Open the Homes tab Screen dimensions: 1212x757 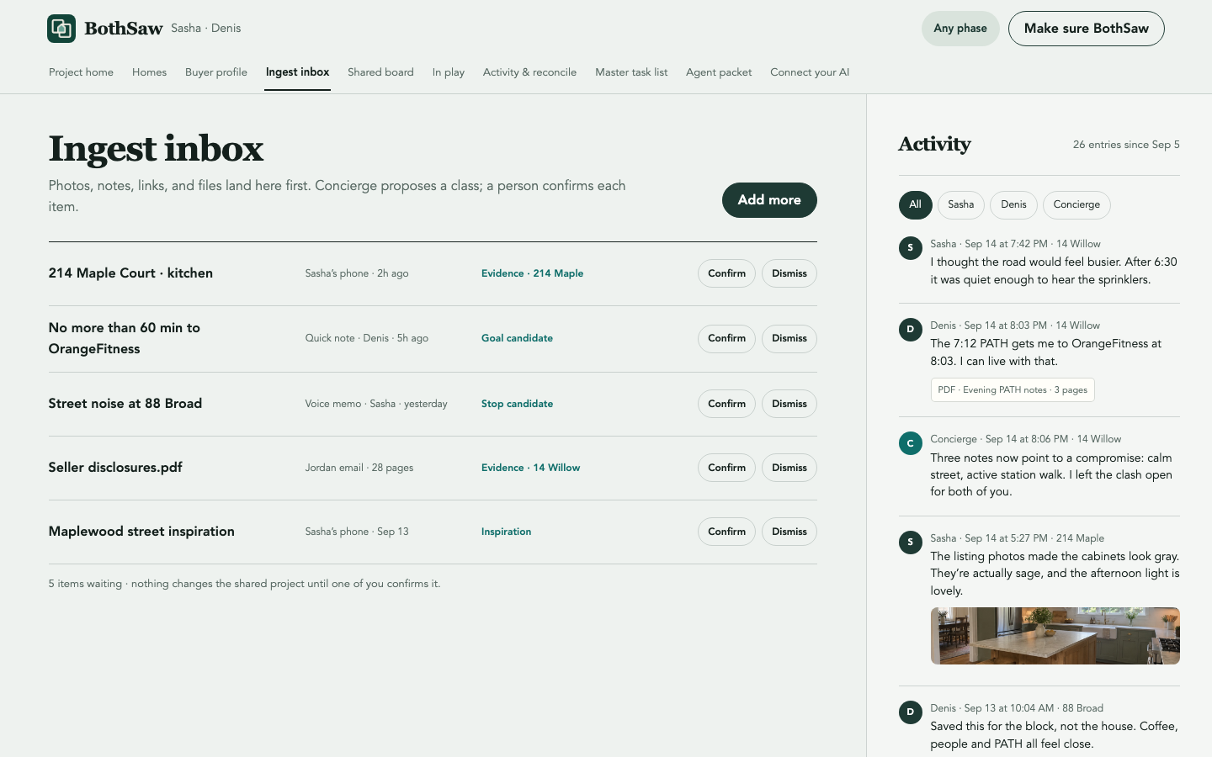(149, 72)
